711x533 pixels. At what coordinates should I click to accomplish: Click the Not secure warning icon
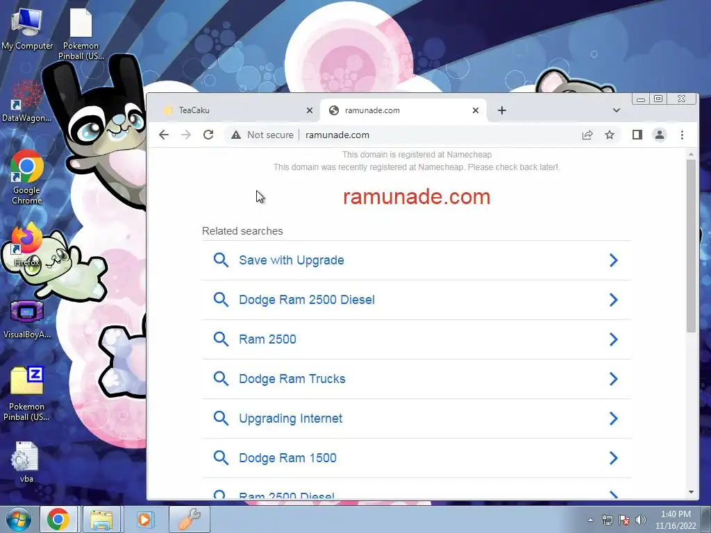[x=236, y=135]
